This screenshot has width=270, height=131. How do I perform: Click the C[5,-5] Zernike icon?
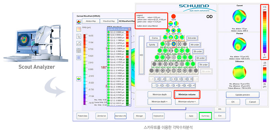tap(160, 50)
